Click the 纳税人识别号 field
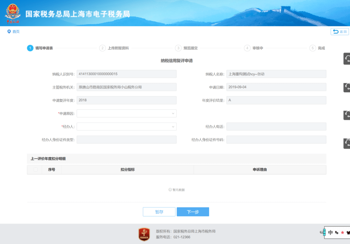The width and height of the screenshot is (350, 244). click(127, 74)
